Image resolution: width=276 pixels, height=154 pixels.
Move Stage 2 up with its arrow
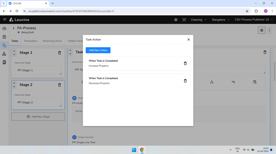tap(14, 83)
